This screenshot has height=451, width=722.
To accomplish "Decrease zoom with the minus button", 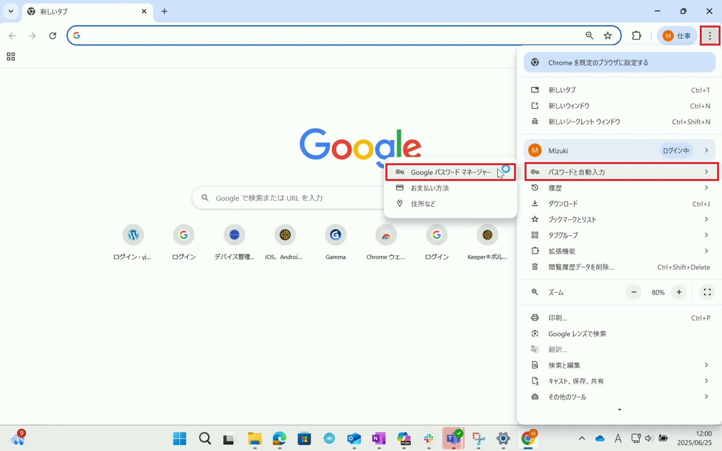I will (634, 292).
